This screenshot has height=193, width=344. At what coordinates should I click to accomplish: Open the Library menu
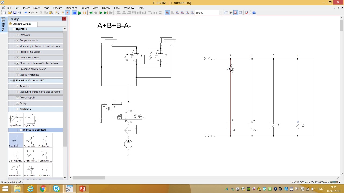coord(106,8)
